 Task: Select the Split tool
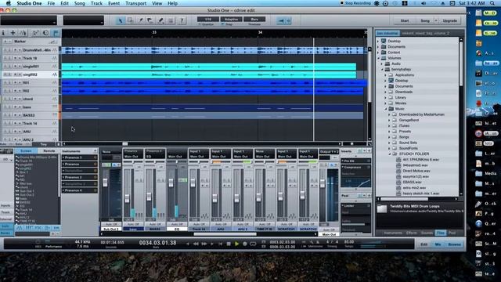(x=140, y=21)
